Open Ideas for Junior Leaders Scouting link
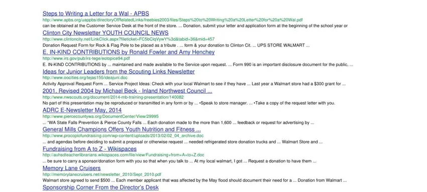Viewport: 427px width, 192px height. coord(119,72)
